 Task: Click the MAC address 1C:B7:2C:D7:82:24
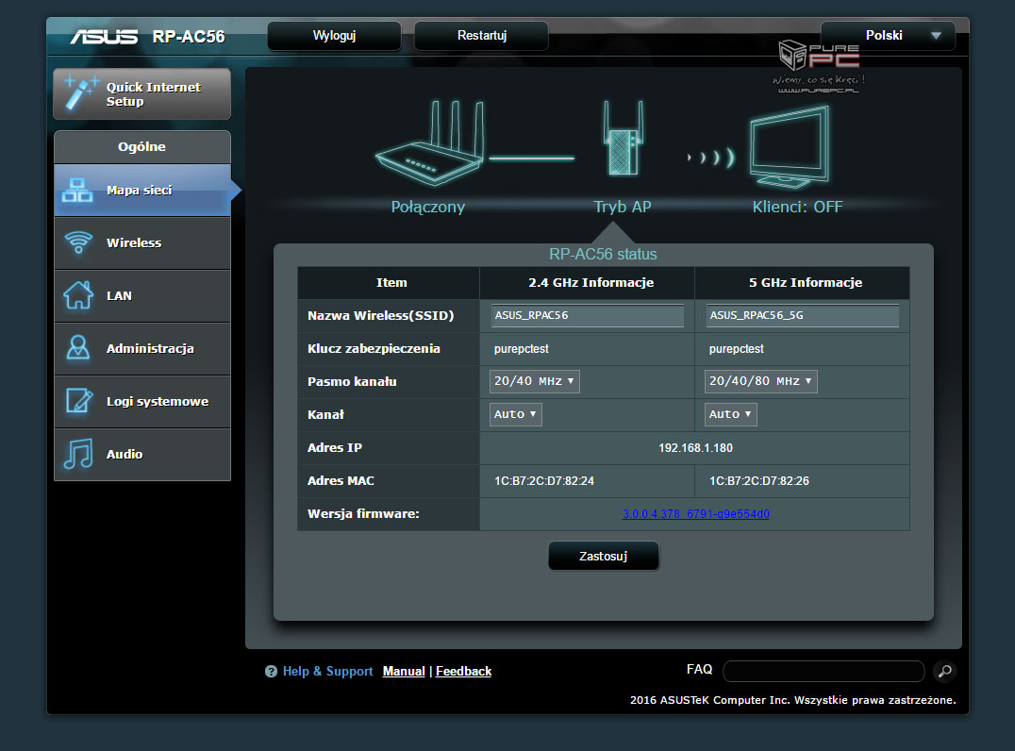pos(543,481)
